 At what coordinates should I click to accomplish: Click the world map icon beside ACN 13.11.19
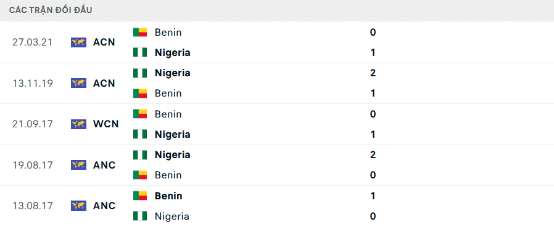pos(78,83)
